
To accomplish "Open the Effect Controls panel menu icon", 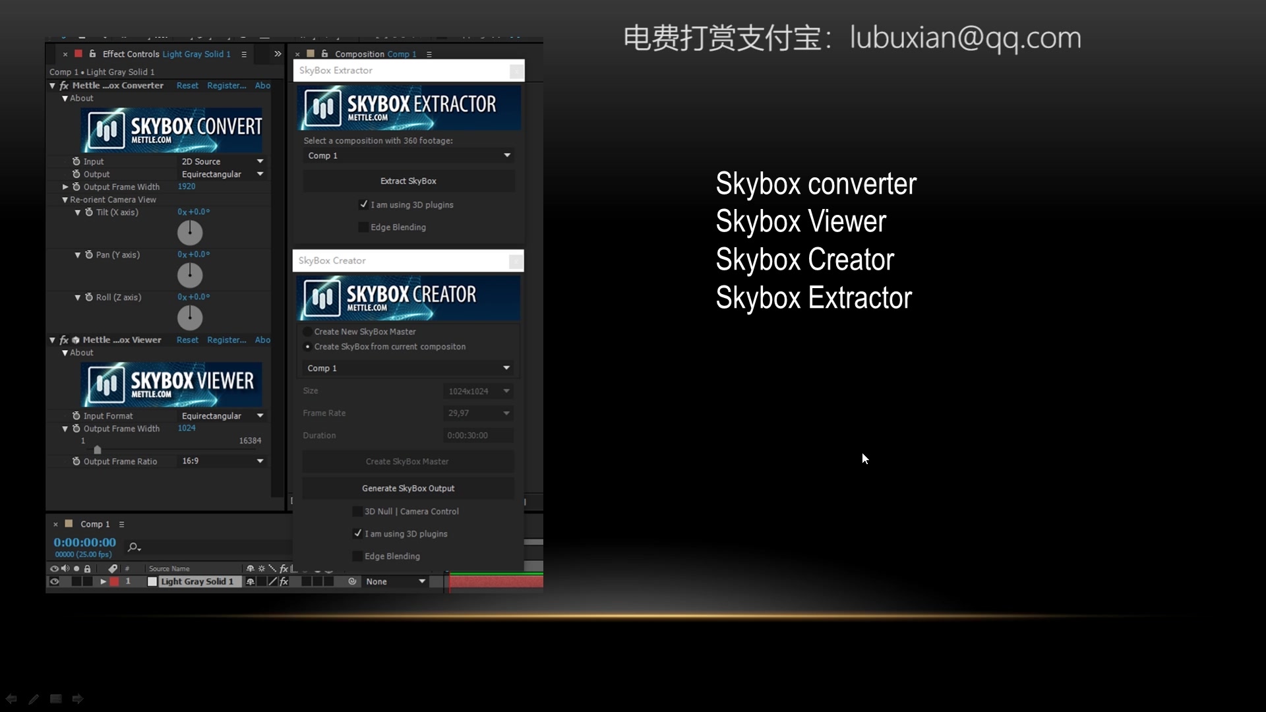I will (x=244, y=54).
